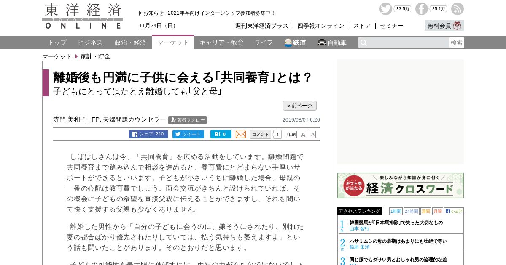Image resolution: width=506 pixels, height=265 pixels.
Task: Open the キャリア・教育 nav tab
Action: click(x=221, y=42)
